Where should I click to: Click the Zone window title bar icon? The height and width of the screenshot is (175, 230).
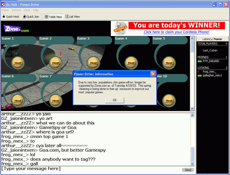[x=3, y=4]
